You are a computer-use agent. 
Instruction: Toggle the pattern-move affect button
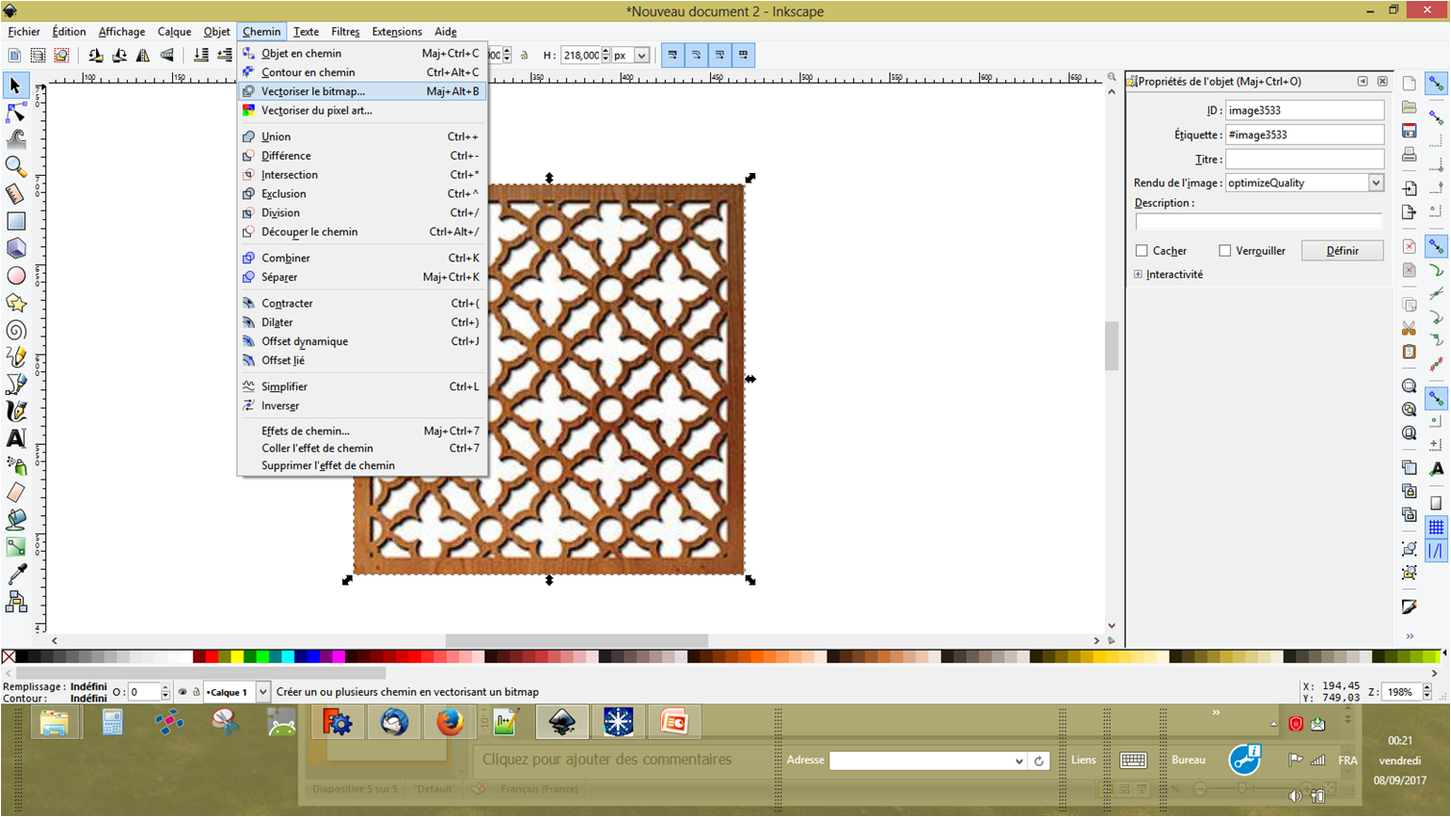tap(743, 55)
